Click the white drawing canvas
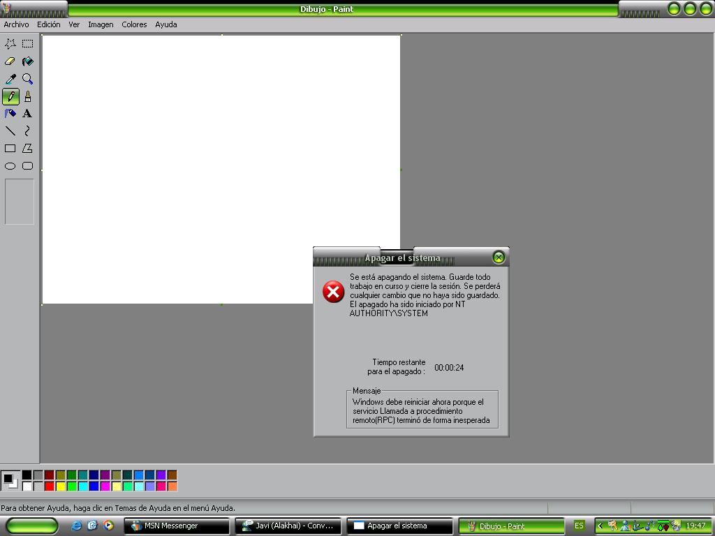 point(221,169)
